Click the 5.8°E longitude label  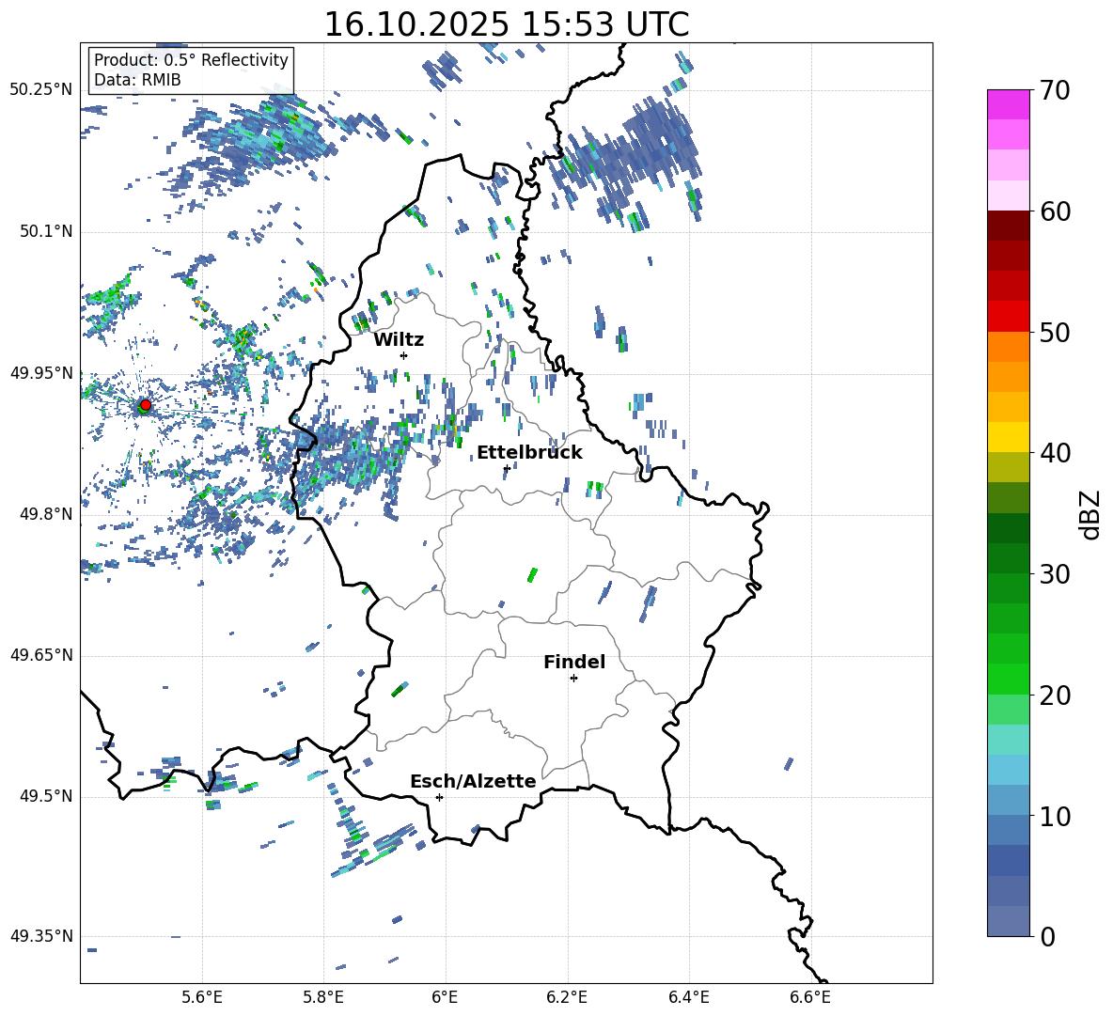pyautogui.click(x=323, y=997)
